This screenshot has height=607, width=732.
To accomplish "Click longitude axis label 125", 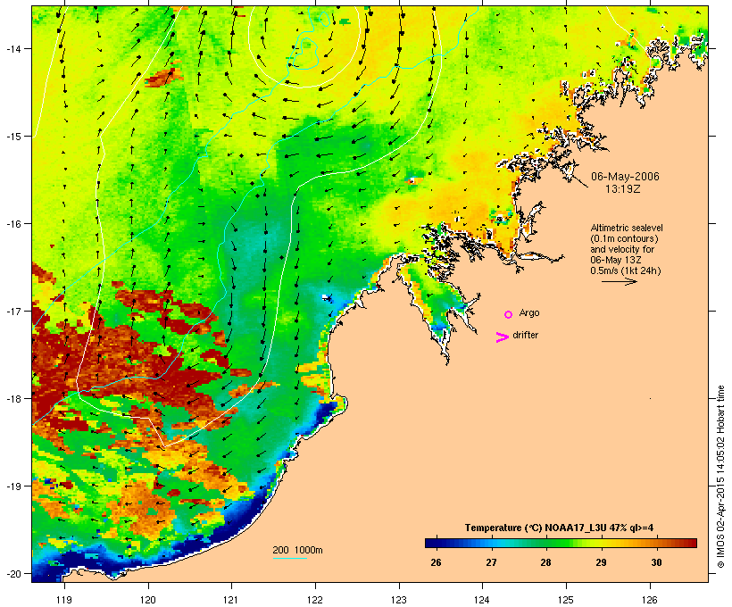I will coord(566,600).
